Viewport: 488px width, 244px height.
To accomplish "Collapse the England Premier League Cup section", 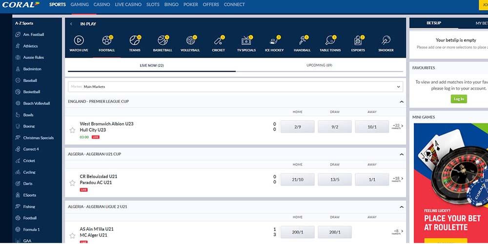I will click(401, 102).
